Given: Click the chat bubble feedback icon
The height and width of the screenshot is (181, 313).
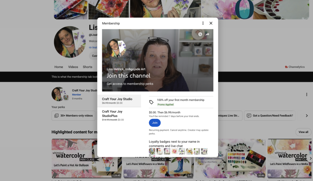Looking at the screenshot, I should pos(249,115).
